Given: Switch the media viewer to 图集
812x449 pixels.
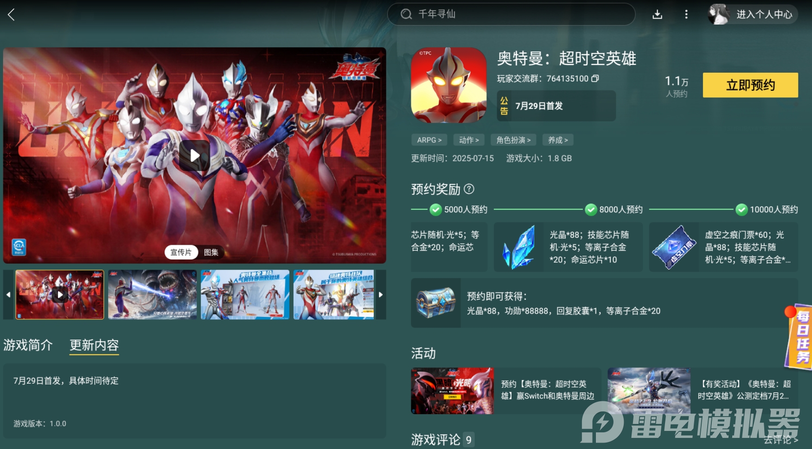Looking at the screenshot, I should (x=211, y=252).
